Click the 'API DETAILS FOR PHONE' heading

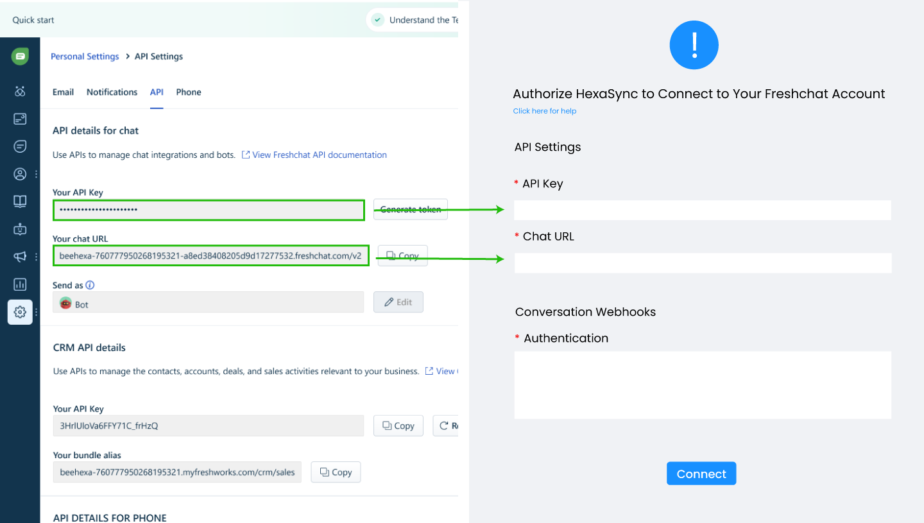click(110, 518)
